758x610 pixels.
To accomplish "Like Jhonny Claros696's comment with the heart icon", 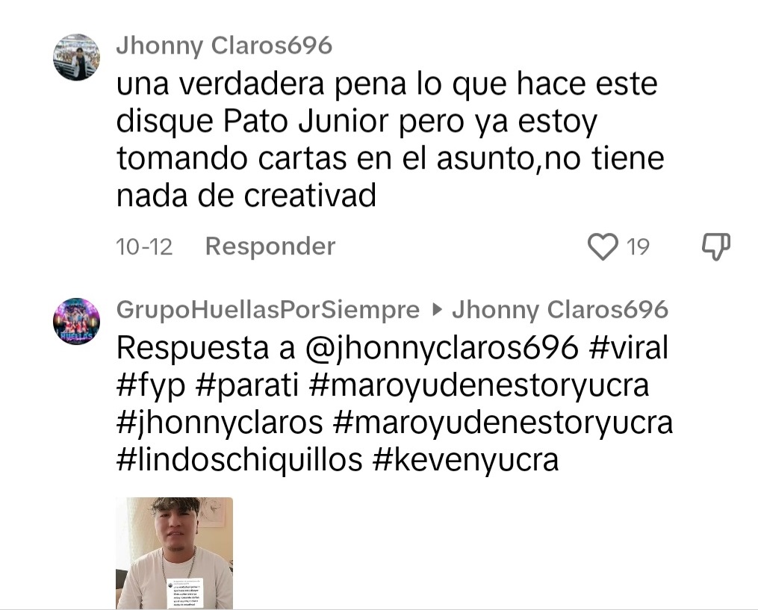I will click(x=603, y=246).
